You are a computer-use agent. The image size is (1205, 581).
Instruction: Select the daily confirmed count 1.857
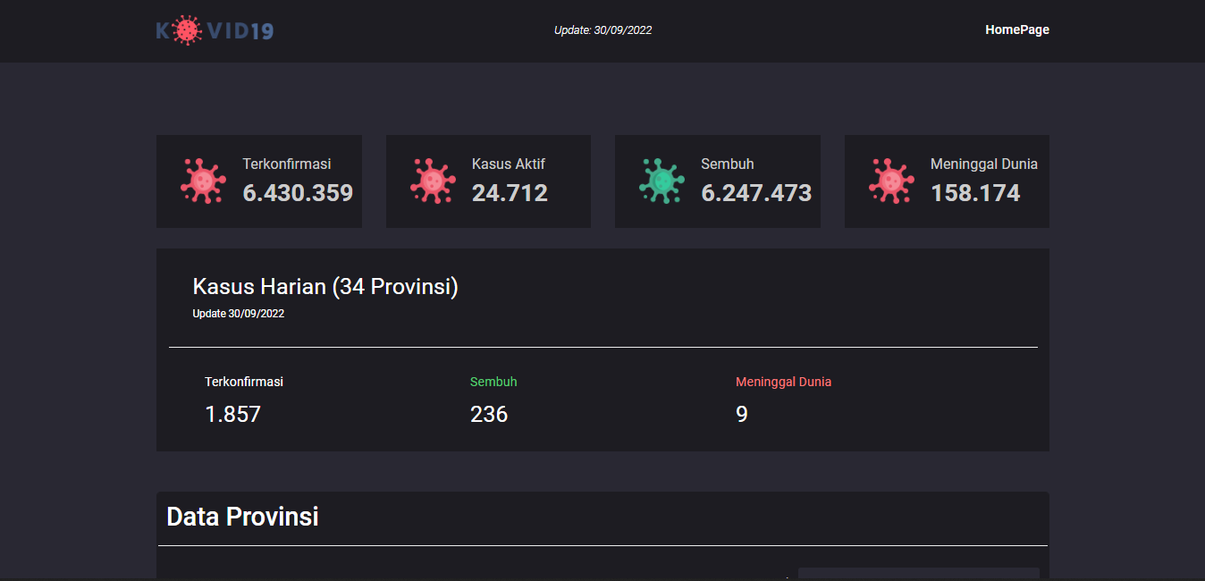click(x=232, y=414)
